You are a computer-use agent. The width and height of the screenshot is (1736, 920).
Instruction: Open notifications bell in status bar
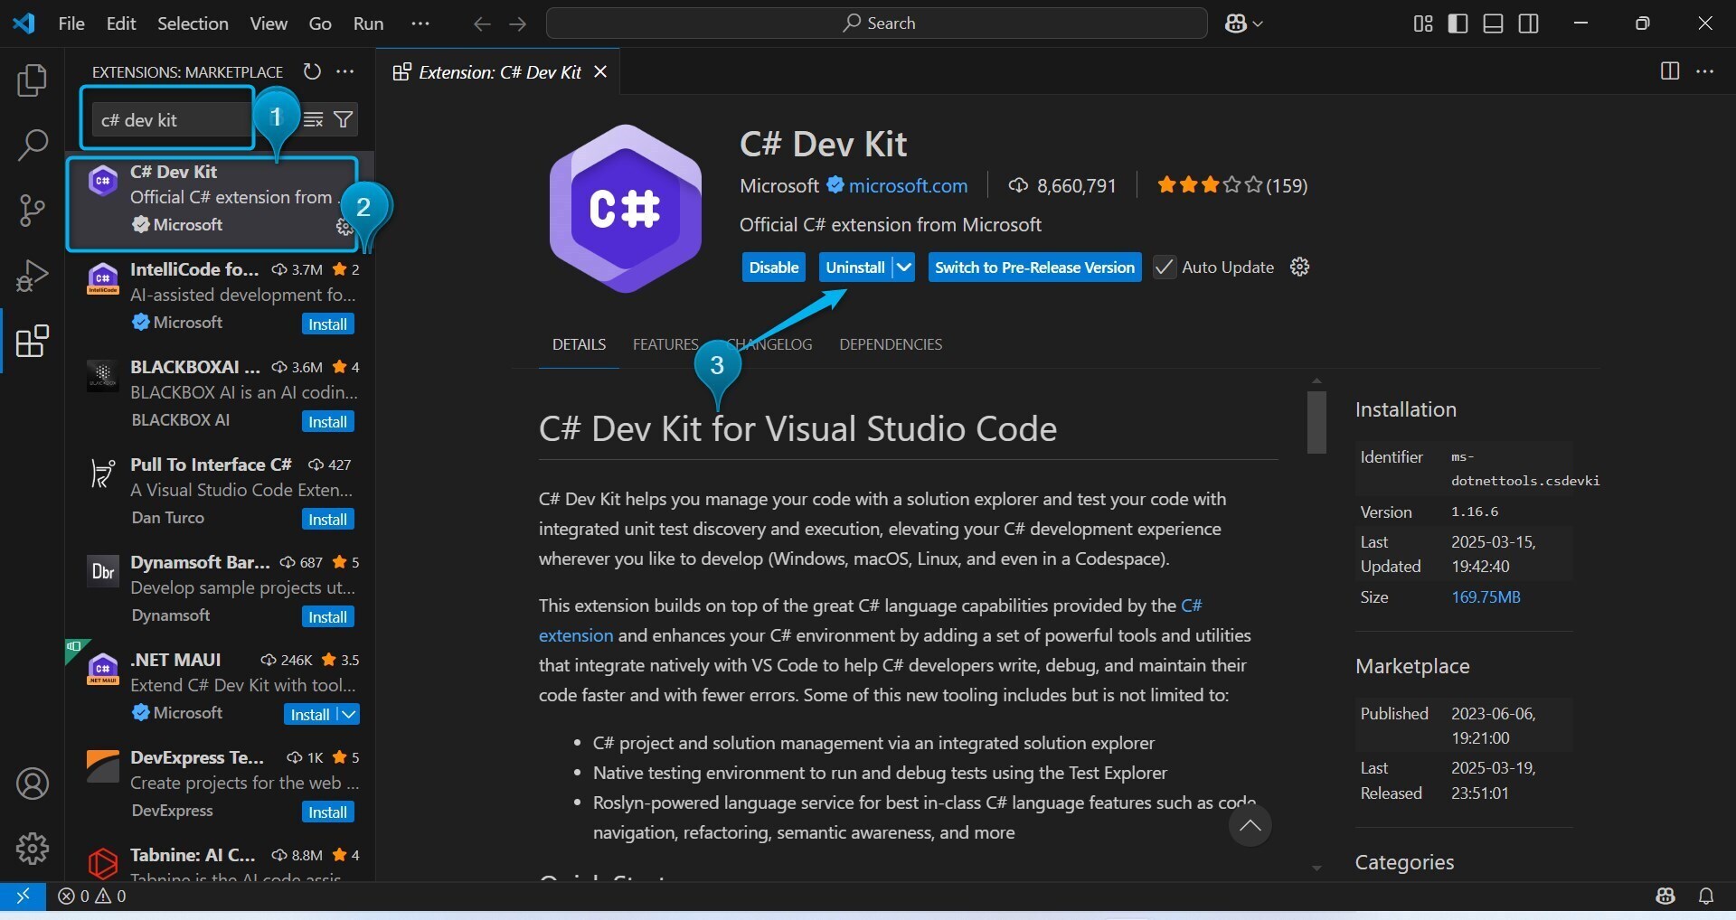point(1706,896)
